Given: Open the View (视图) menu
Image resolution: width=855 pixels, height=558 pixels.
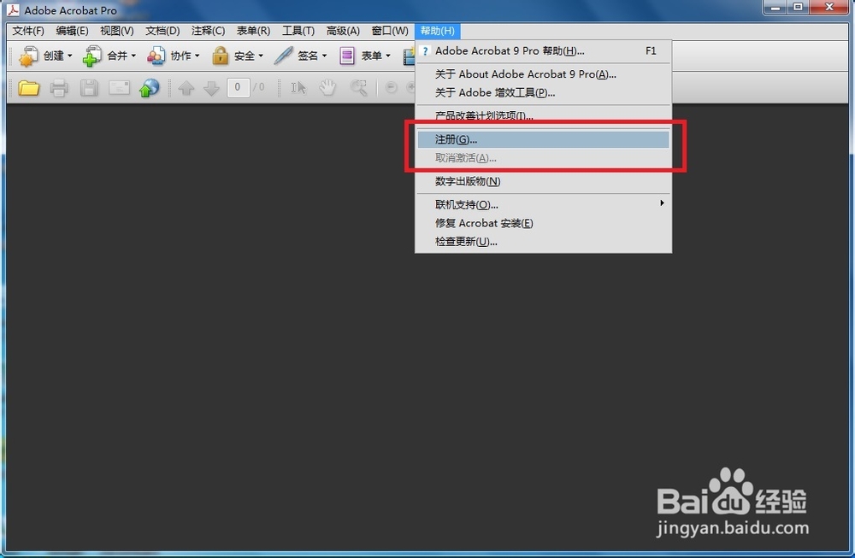Looking at the screenshot, I should tap(116, 31).
